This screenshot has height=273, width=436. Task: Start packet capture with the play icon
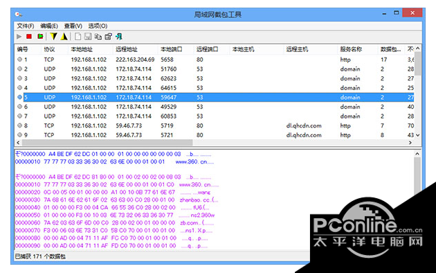(19, 37)
